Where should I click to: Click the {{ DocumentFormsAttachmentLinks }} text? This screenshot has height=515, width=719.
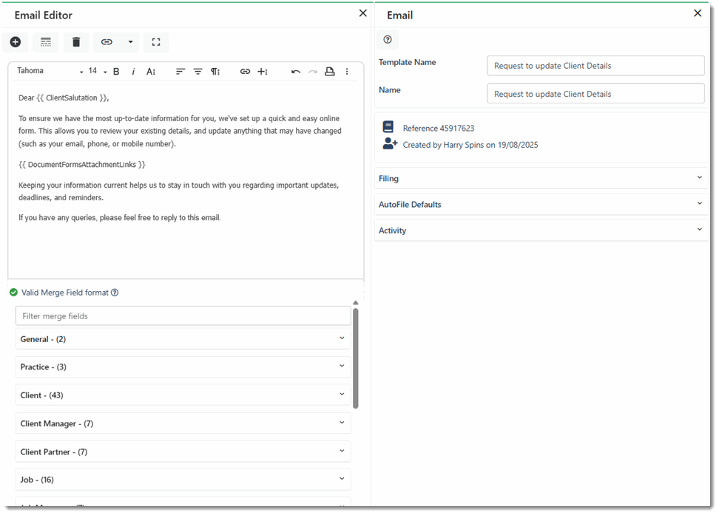81,165
